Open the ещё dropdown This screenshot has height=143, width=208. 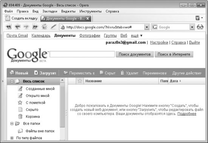pyautogui.click(x=137, y=35)
